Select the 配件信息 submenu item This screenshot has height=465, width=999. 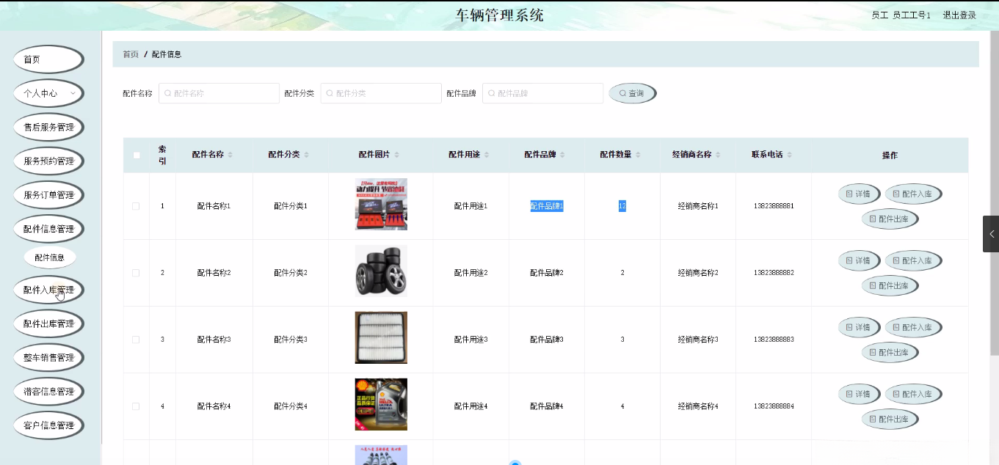(50, 257)
